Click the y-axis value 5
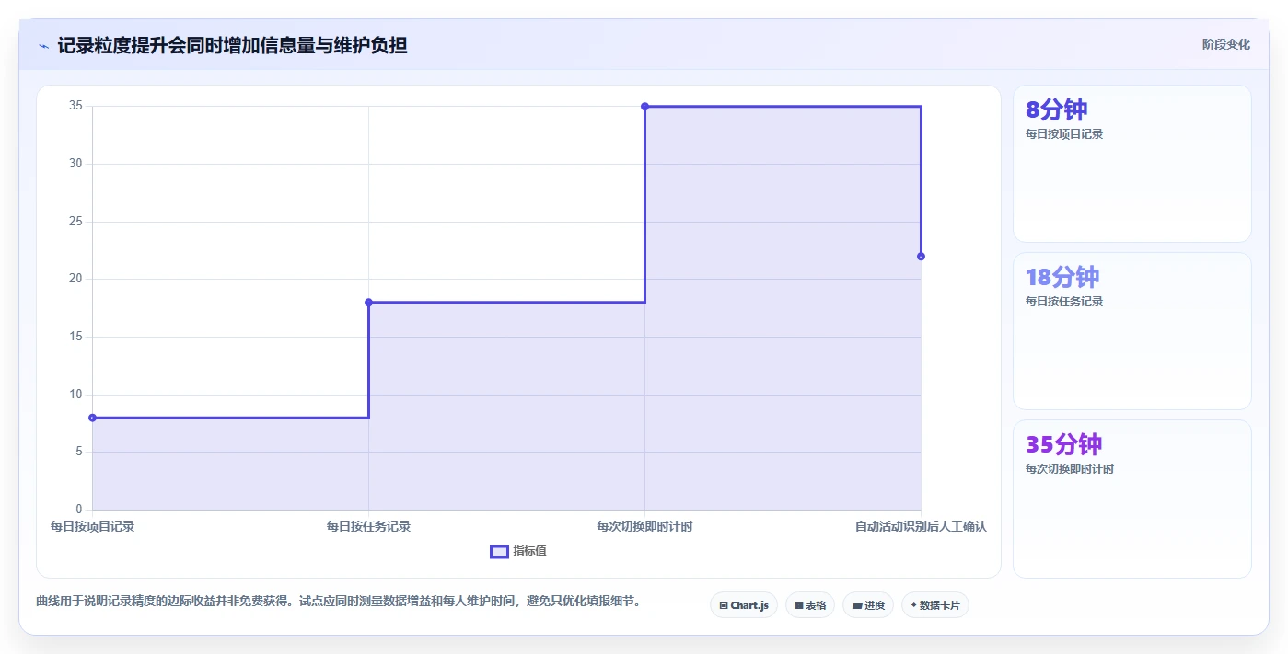The image size is (1288, 654). (78, 452)
